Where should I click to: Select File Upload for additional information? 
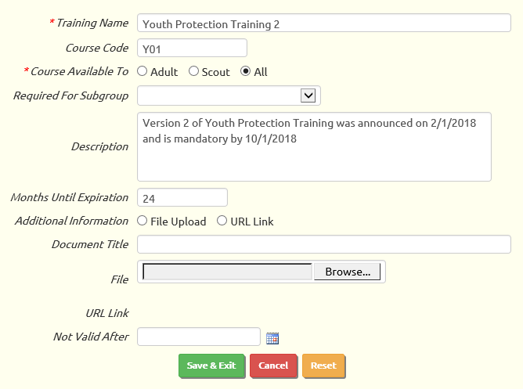142,221
